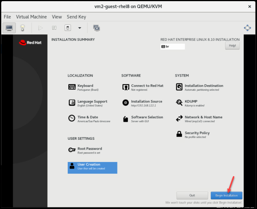Open the View menu

pyautogui.click(x=57, y=17)
